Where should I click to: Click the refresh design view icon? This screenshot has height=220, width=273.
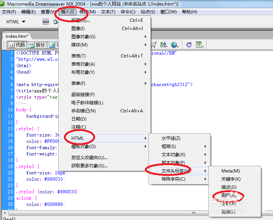point(189,45)
